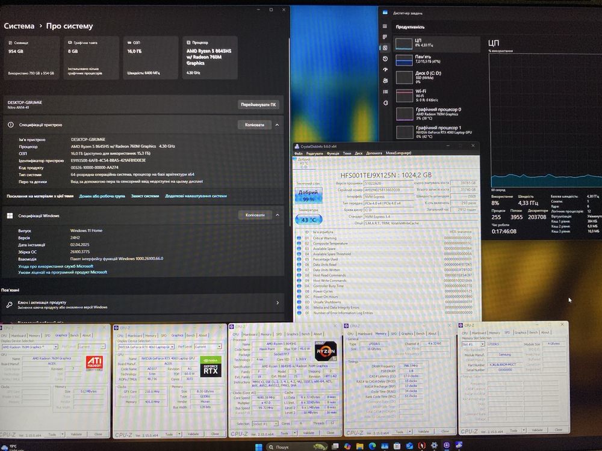The width and height of the screenshot is (602, 451).
Task: Select Wi-Fi graph in Task Manager performance list
Action: 436,96
